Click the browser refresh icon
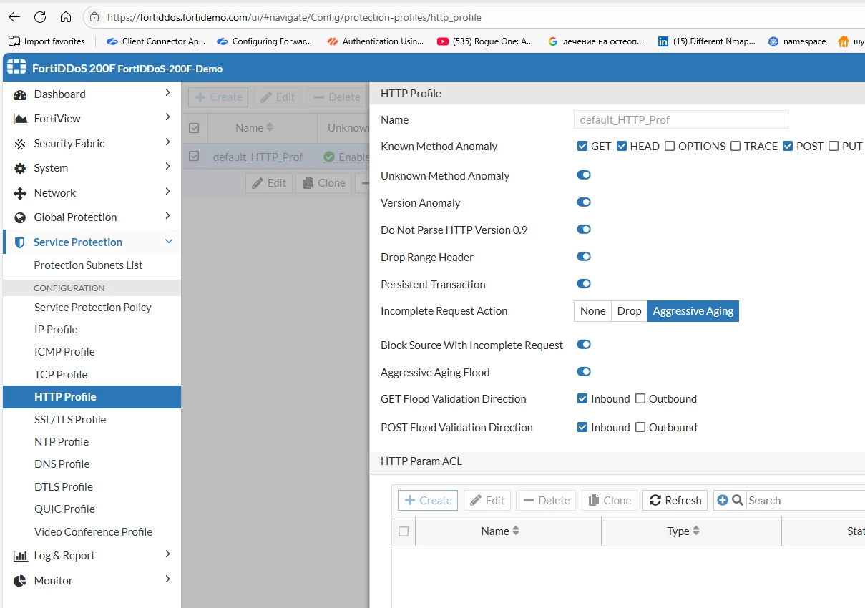The height and width of the screenshot is (608, 865). (x=40, y=17)
